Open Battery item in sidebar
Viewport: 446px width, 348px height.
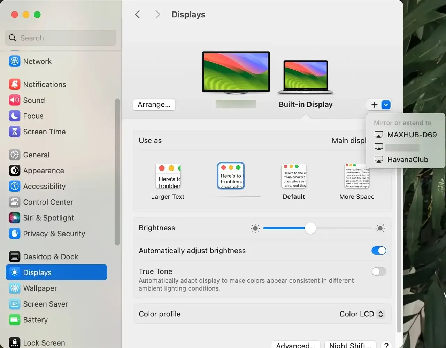pyautogui.click(x=56, y=320)
